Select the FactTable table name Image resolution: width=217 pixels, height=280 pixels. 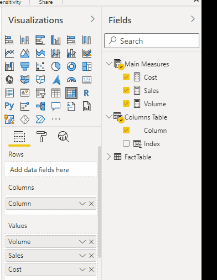click(138, 157)
